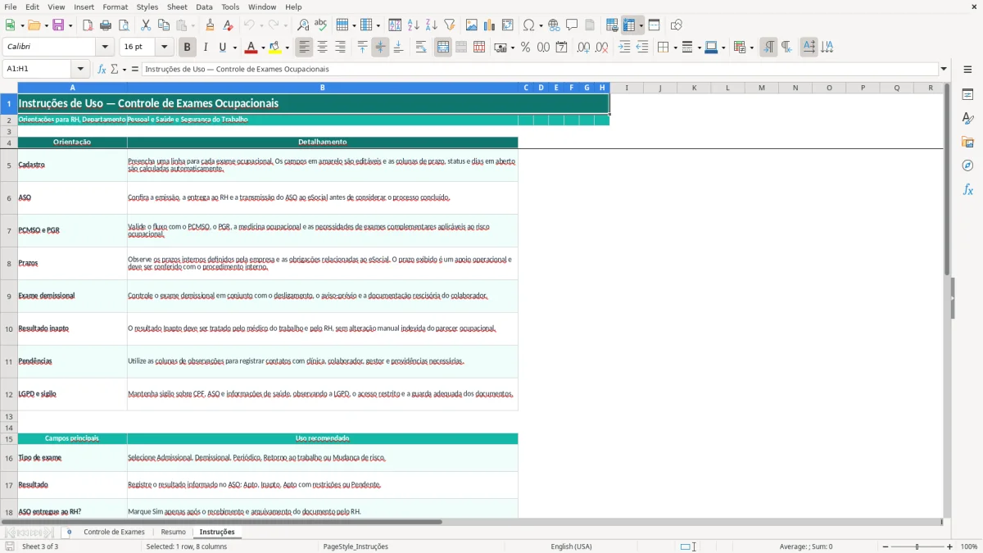Insert a pivot table
Image resolution: width=983 pixels, height=553 pixels.
pos(508,25)
